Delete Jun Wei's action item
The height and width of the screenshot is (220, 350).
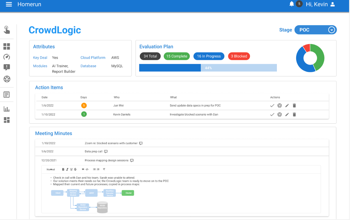(294, 106)
